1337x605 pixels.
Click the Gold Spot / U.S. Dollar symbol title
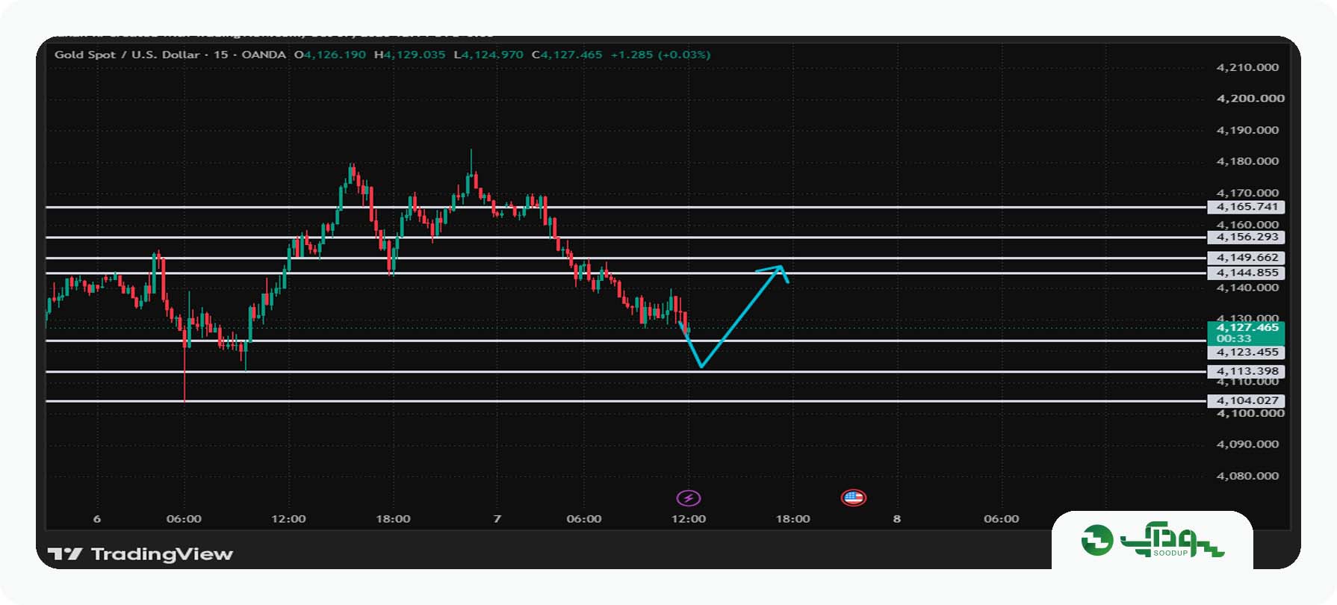[127, 55]
